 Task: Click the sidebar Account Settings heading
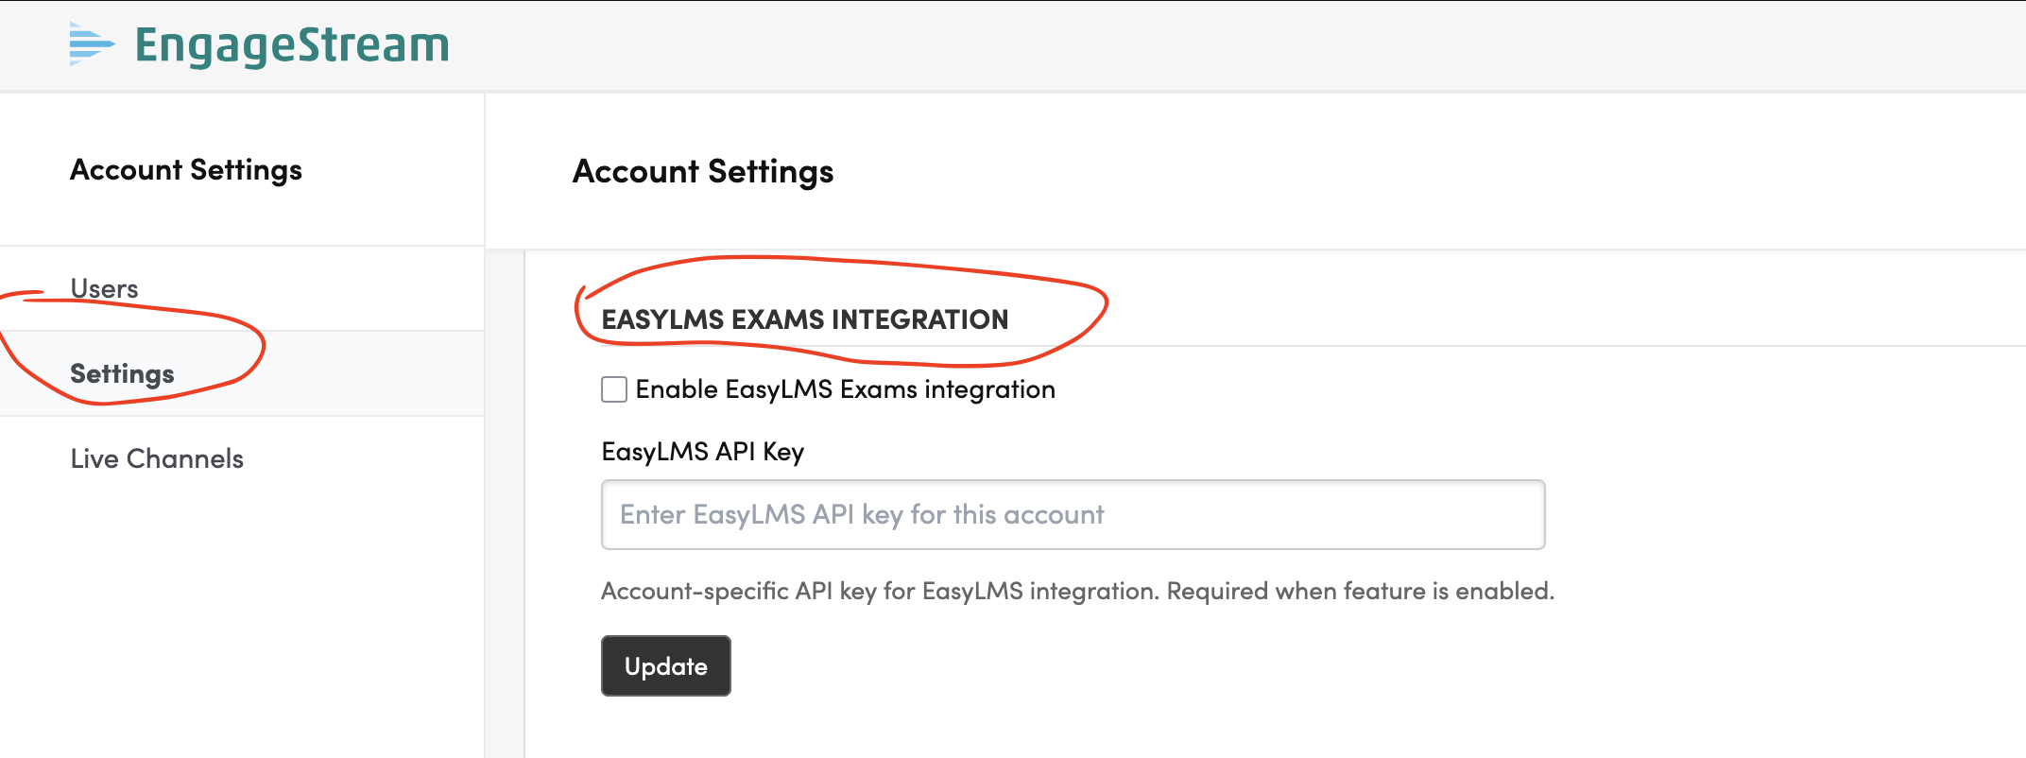point(186,170)
